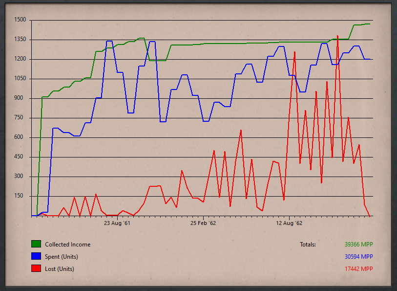Select the Collected Income legend label
Screen dimensions: 397x291
67,245
